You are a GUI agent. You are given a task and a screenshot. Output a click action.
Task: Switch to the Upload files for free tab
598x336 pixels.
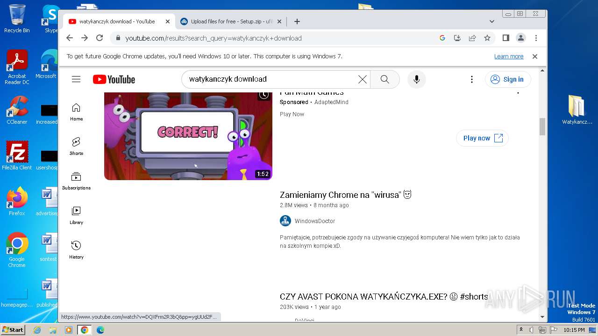232,21
